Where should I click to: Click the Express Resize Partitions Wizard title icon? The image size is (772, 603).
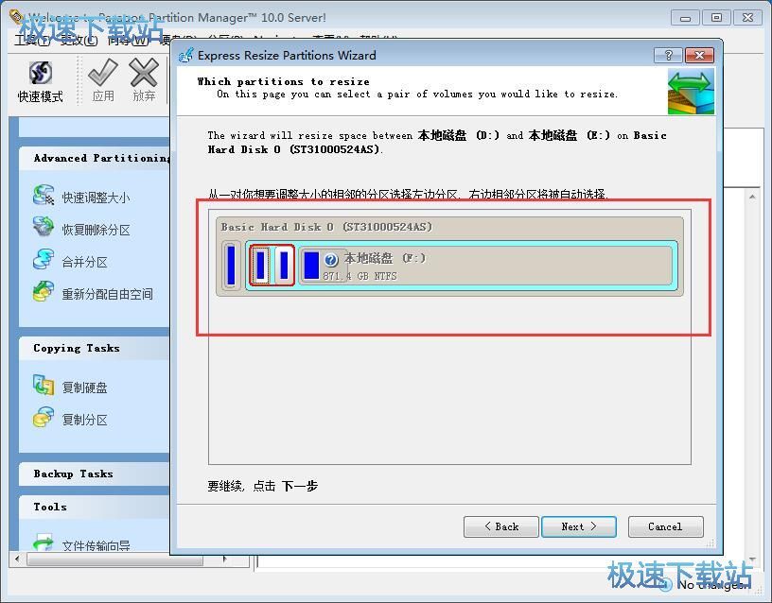point(185,55)
